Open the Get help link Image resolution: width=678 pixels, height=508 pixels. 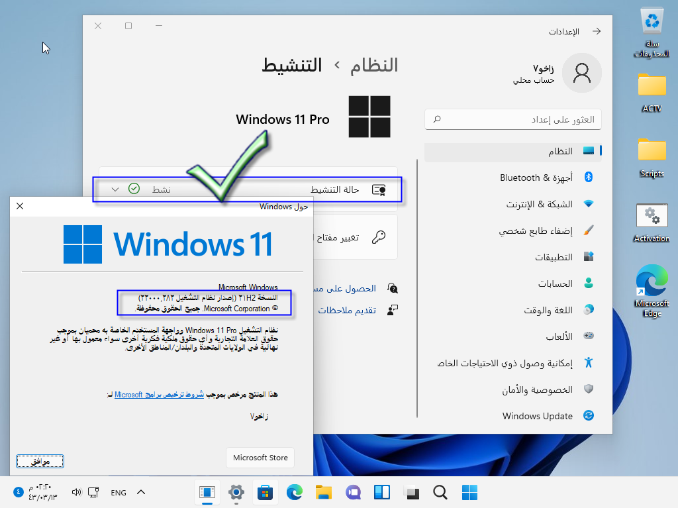pyautogui.click(x=344, y=289)
